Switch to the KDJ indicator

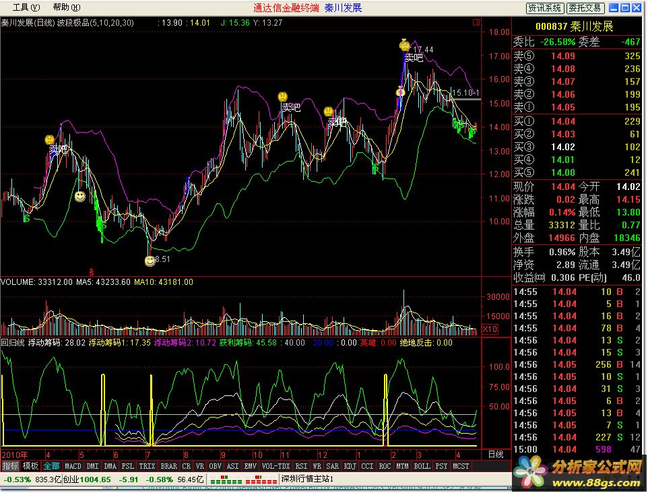pos(350,466)
